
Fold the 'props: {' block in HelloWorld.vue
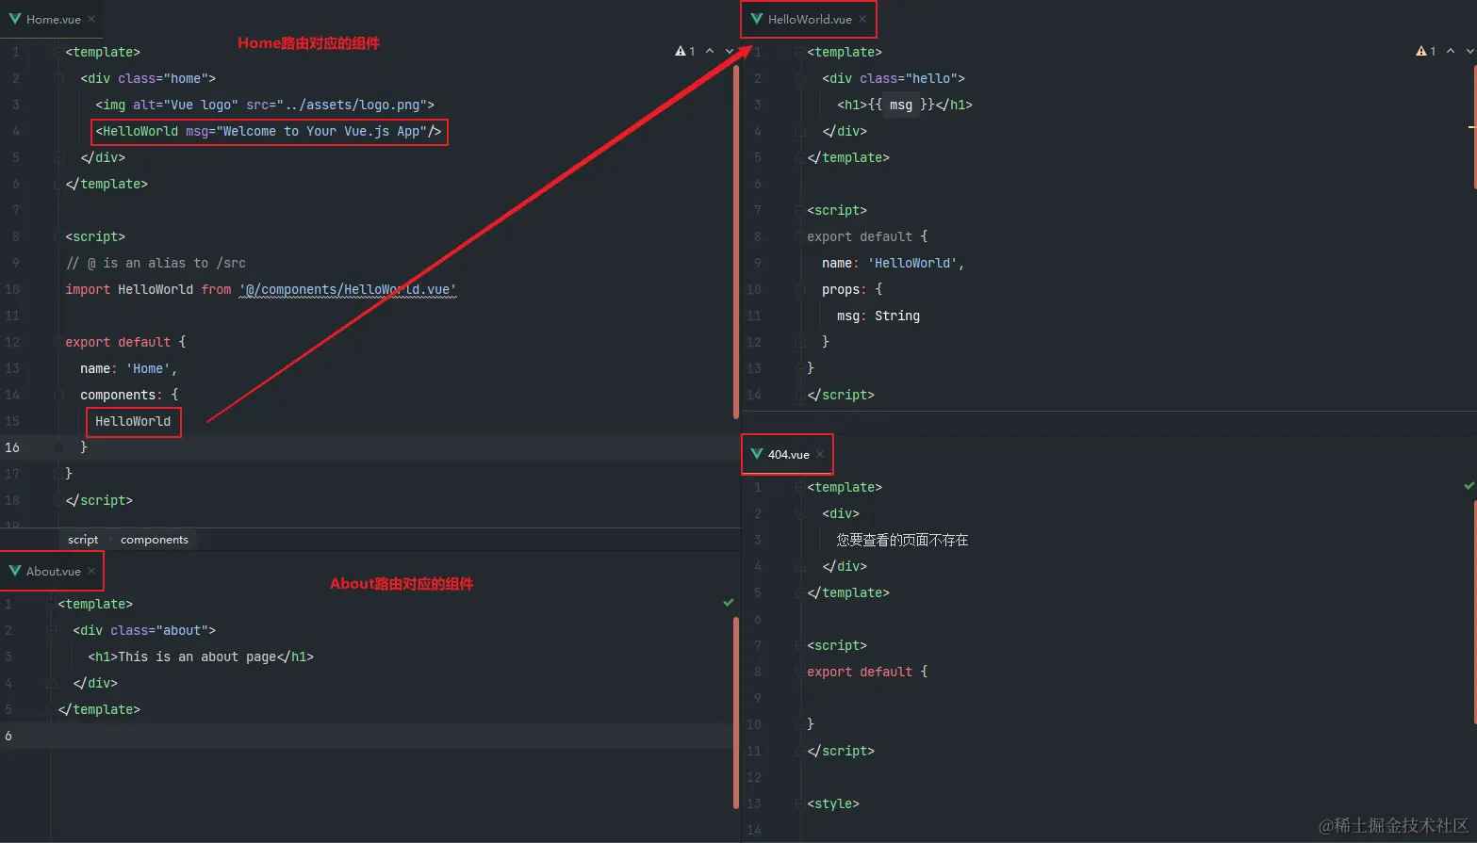tap(800, 289)
